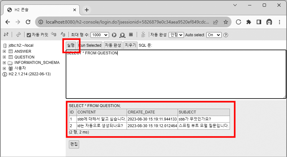
Task: Click the folder icon beside INFORMATION_SCHEMA
Action: [x=10, y=63]
